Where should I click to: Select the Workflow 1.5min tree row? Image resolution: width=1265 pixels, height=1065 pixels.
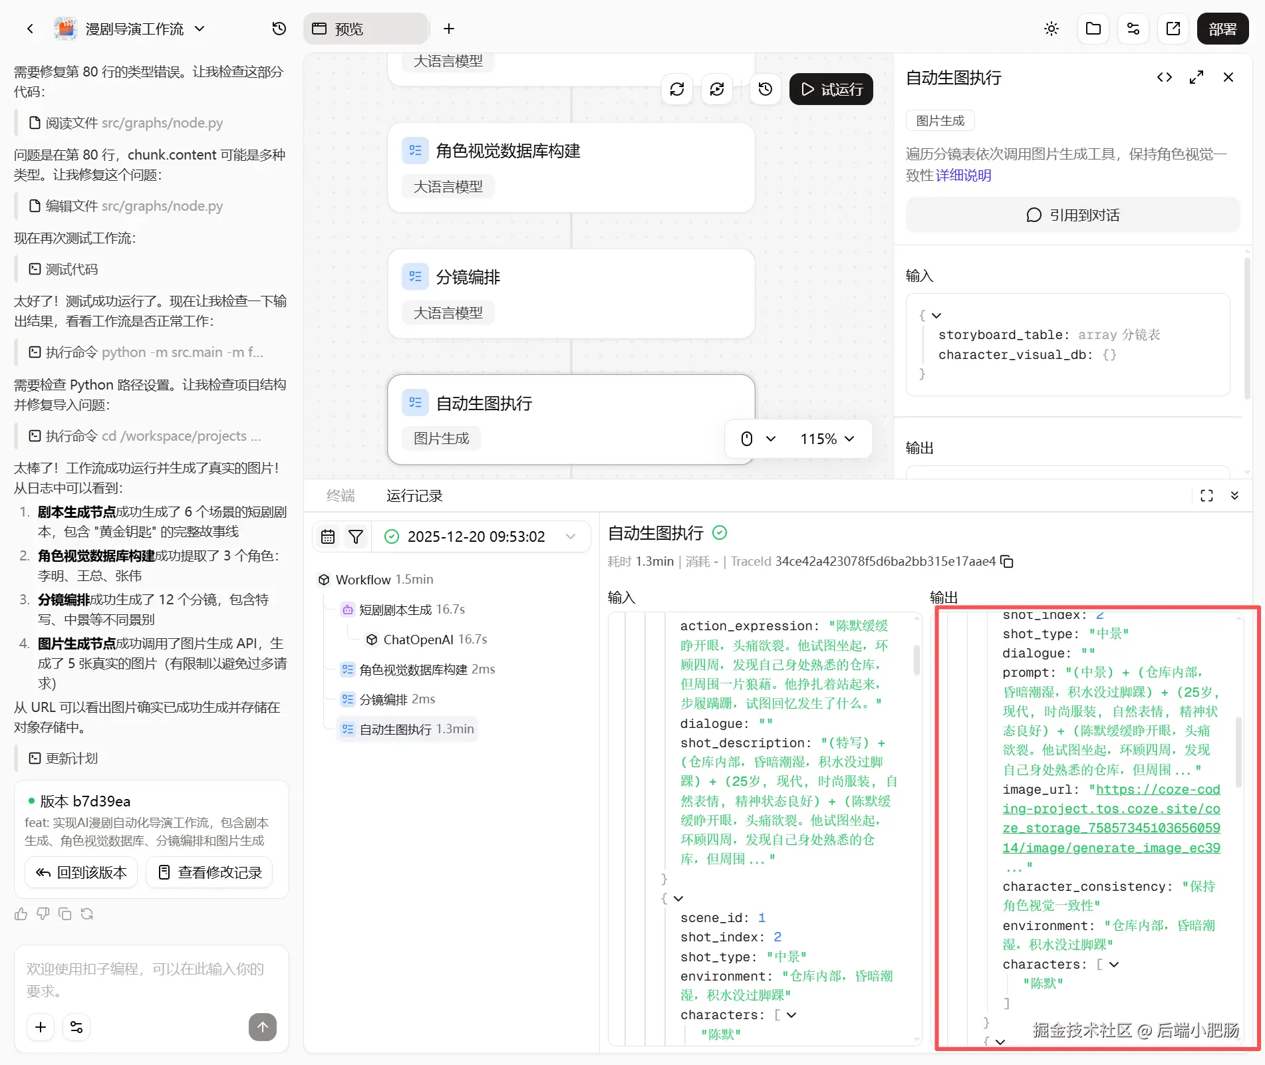[x=376, y=580]
